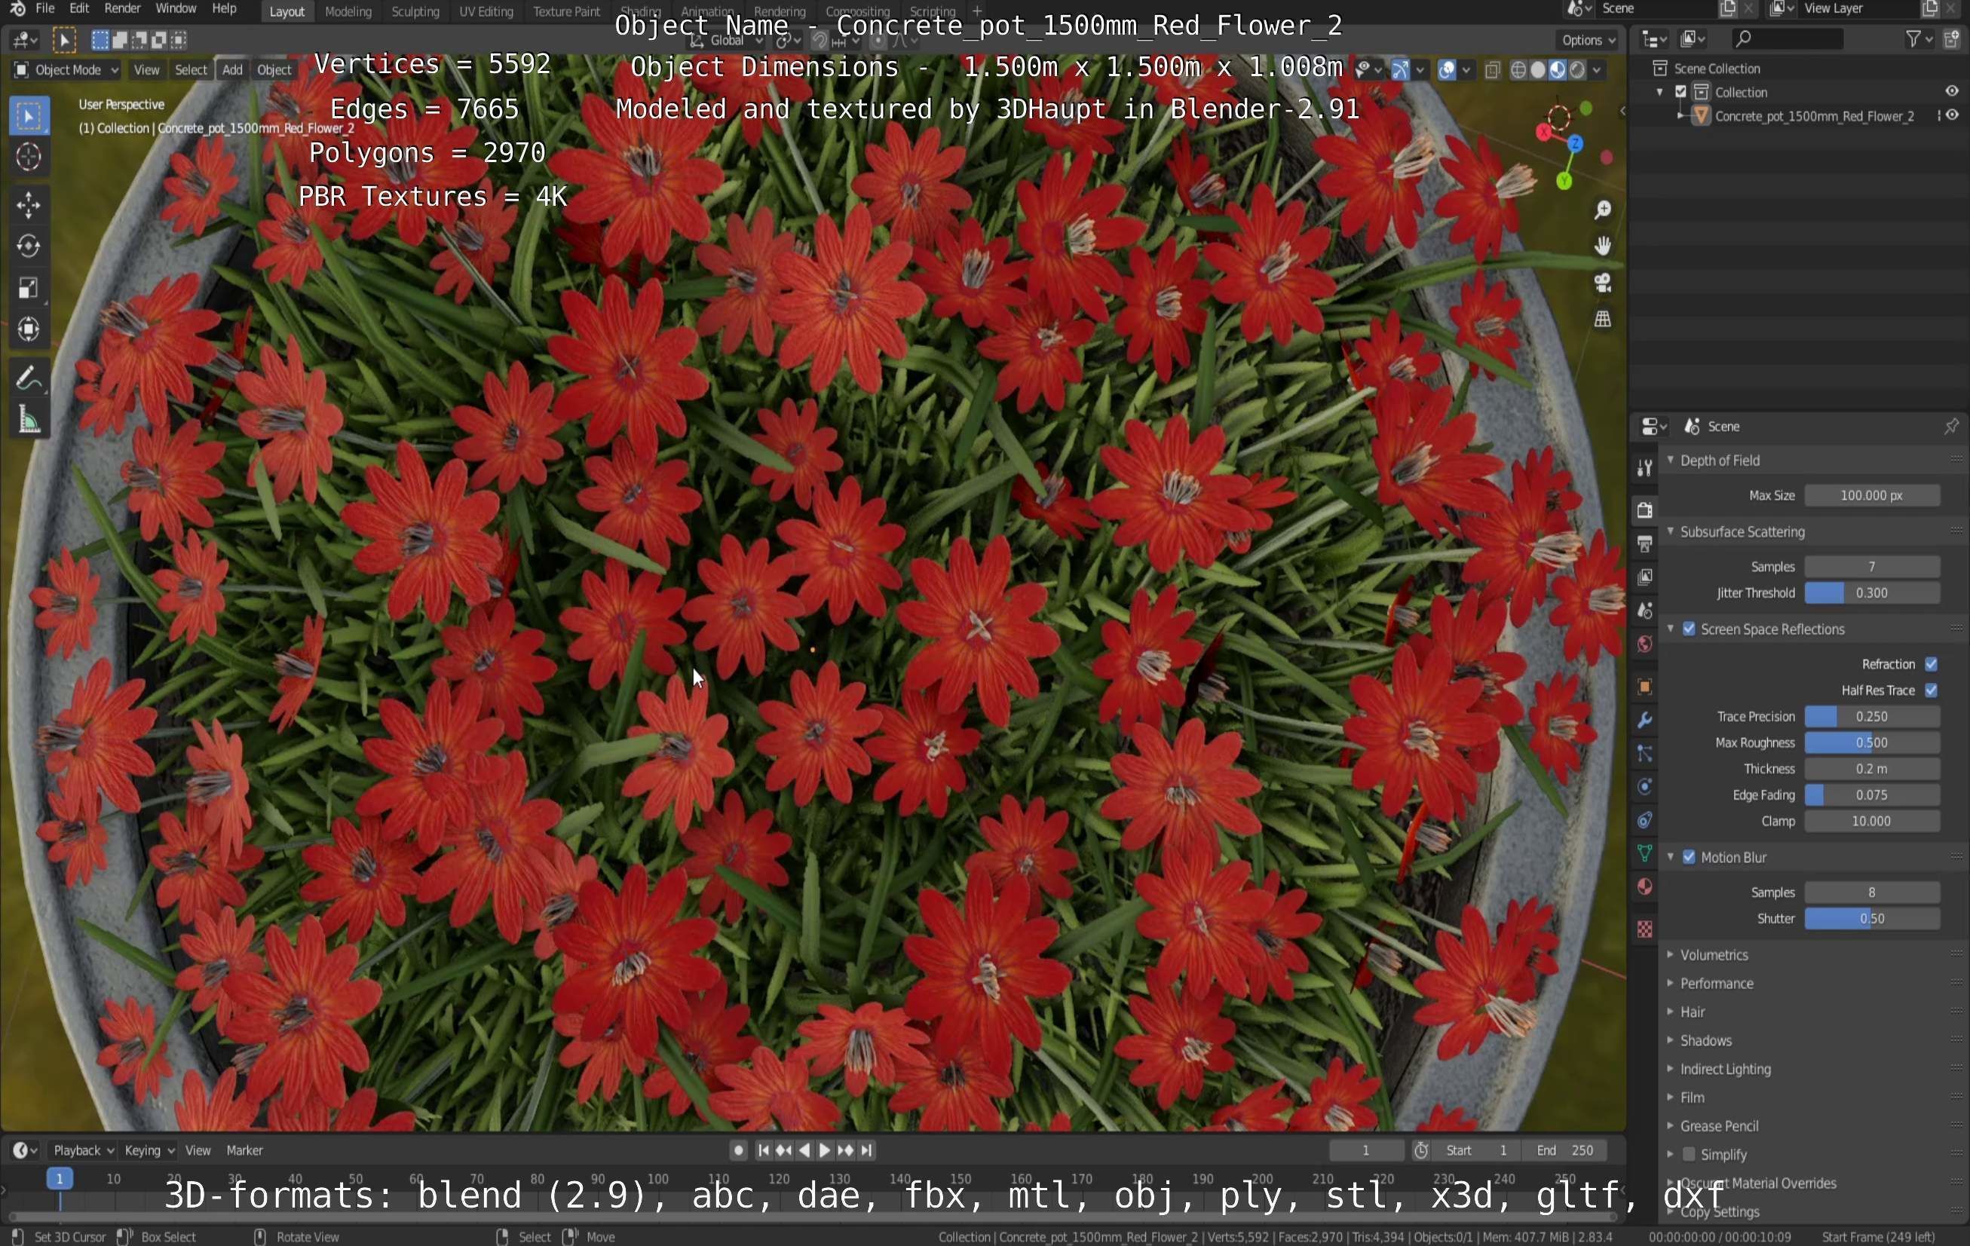Open the Particles properties tab

click(x=1644, y=755)
